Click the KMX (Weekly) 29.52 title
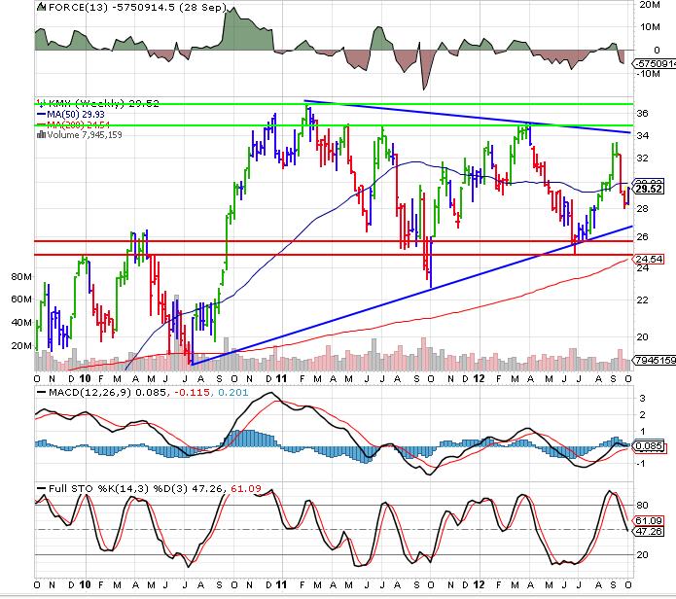The image size is (676, 599). [x=103, y=103]
